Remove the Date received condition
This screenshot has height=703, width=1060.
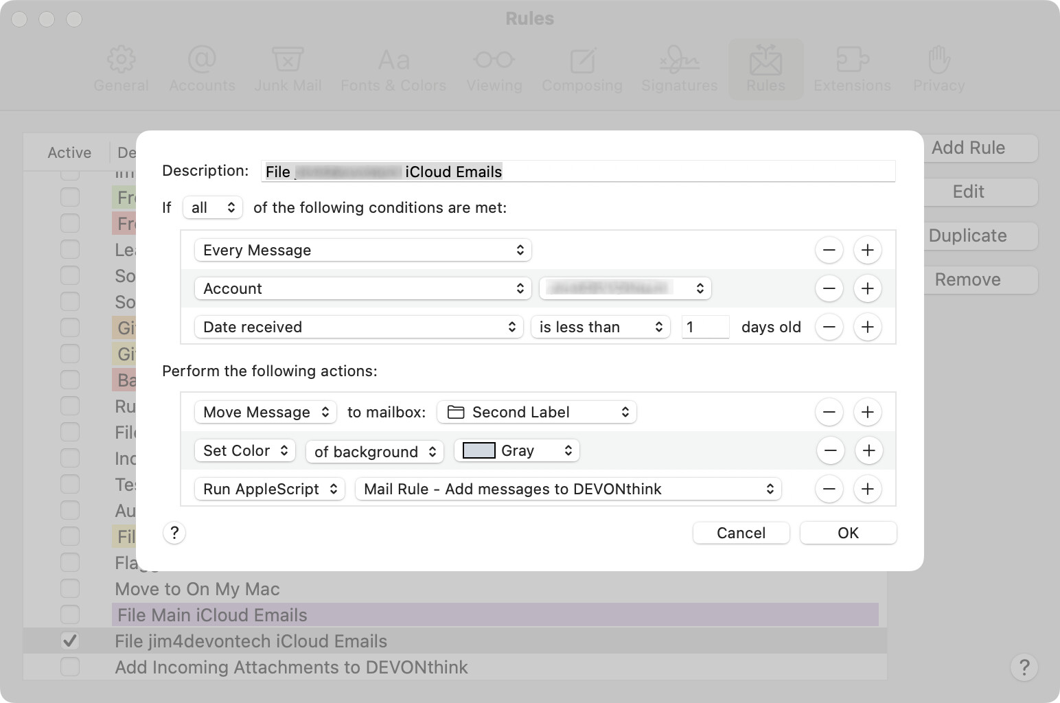click(x=829, y=327)
